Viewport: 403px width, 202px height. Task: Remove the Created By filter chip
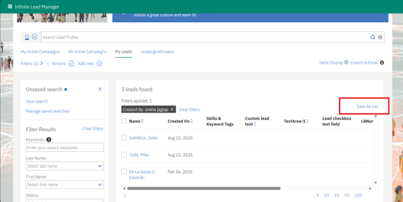click(172, 110)
